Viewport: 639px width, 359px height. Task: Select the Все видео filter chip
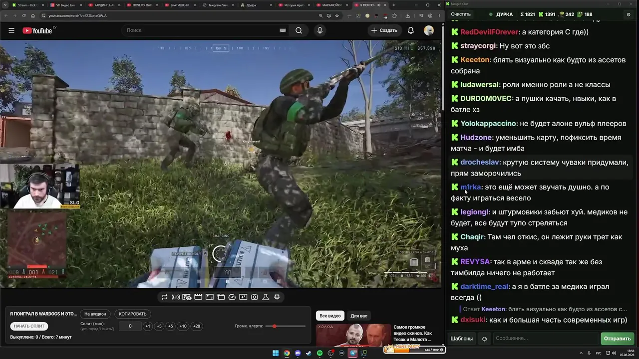(x=330, y=316)
